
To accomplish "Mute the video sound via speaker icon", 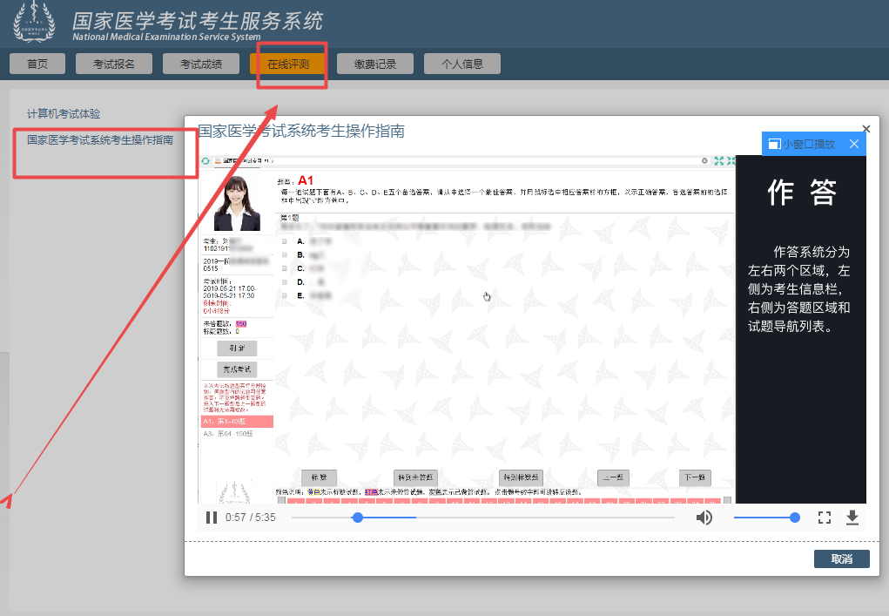I will (x=704, y=517).
